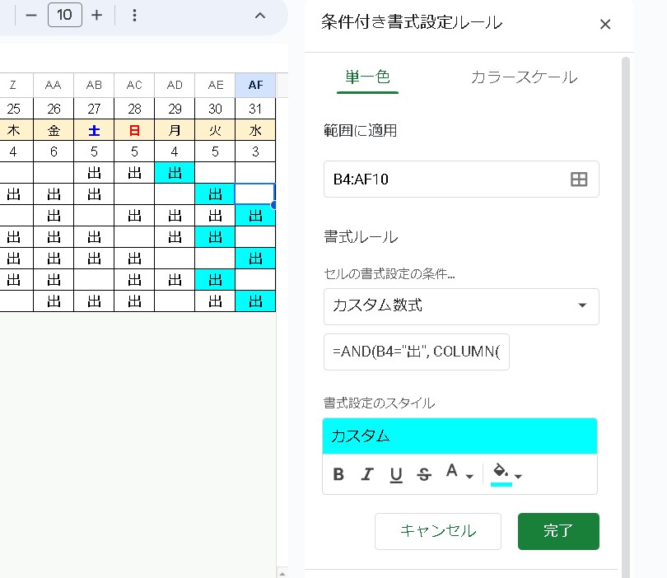Viewport: 667px width, 578px height.
Task: Toggle underline formatting
Action: coord(395,474)
